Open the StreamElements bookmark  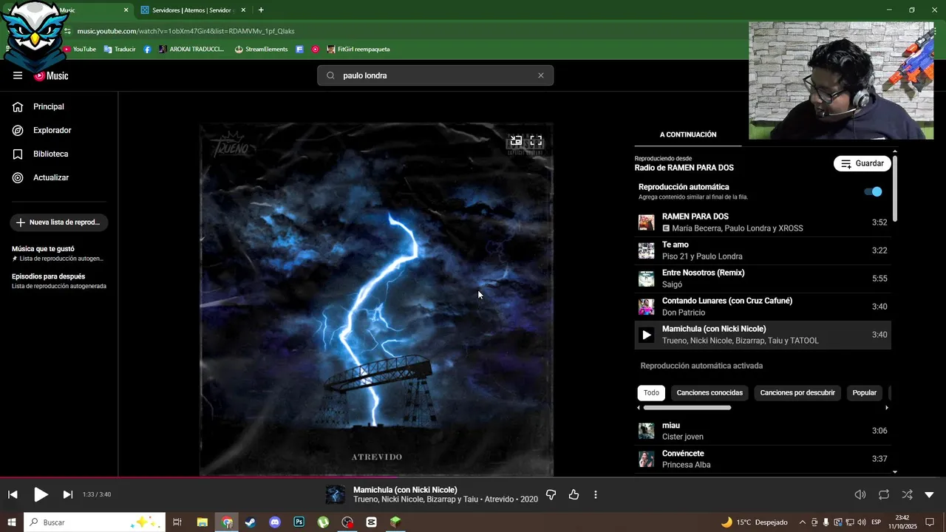tap(261, 50)
